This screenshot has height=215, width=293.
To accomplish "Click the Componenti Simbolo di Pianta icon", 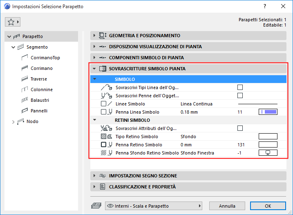I will [x=103, y=58].
